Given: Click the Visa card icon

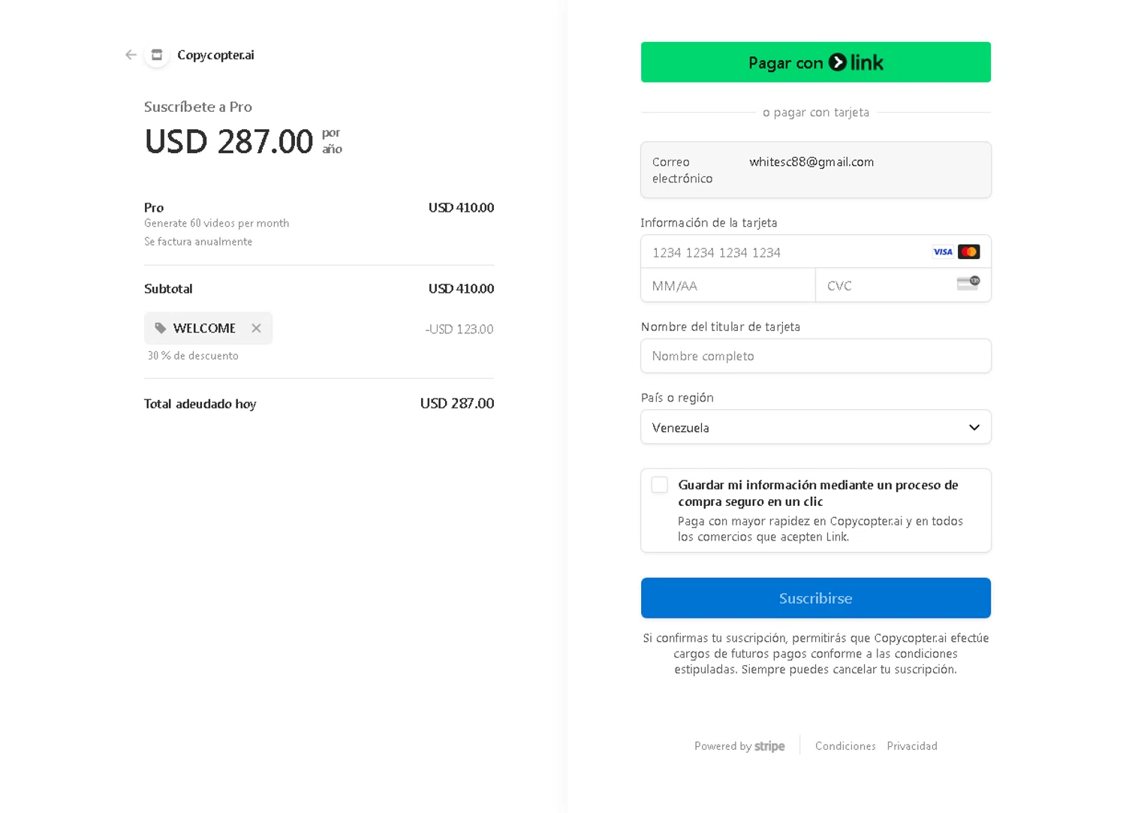Looking at the screenshot, I should pyautogui.click(x=943, y=252).
